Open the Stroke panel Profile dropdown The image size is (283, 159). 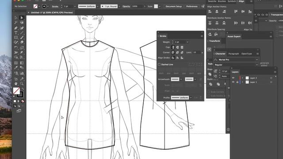pyautogui.click(x=191, y=98)
